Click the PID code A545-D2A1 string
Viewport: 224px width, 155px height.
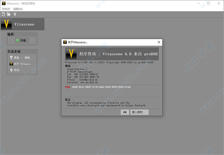click(x=102, y=87)
